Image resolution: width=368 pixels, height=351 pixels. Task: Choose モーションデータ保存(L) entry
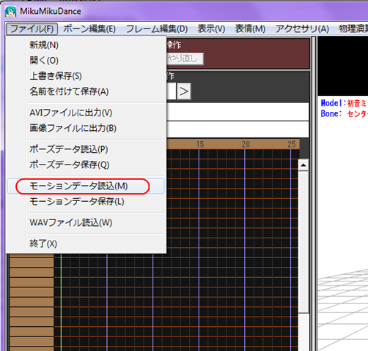pos(86,202)
